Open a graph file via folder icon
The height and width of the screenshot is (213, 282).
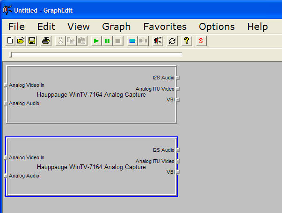(x=21, y=41)
